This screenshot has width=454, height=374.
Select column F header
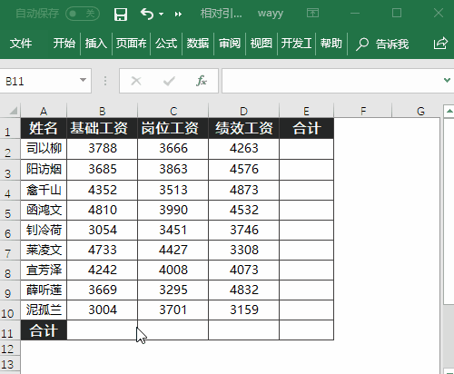[363, 111]
